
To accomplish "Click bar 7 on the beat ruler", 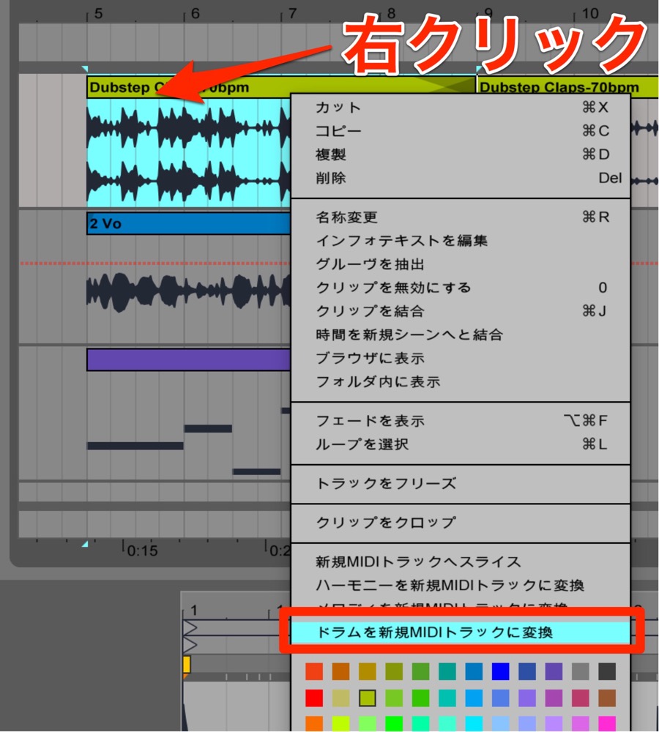I will [292, 13].
